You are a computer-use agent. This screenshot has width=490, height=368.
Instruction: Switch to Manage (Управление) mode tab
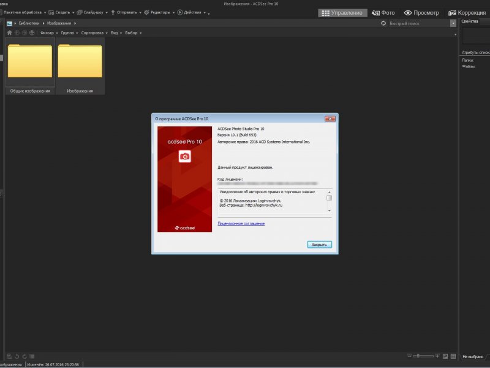click(342, 13)
